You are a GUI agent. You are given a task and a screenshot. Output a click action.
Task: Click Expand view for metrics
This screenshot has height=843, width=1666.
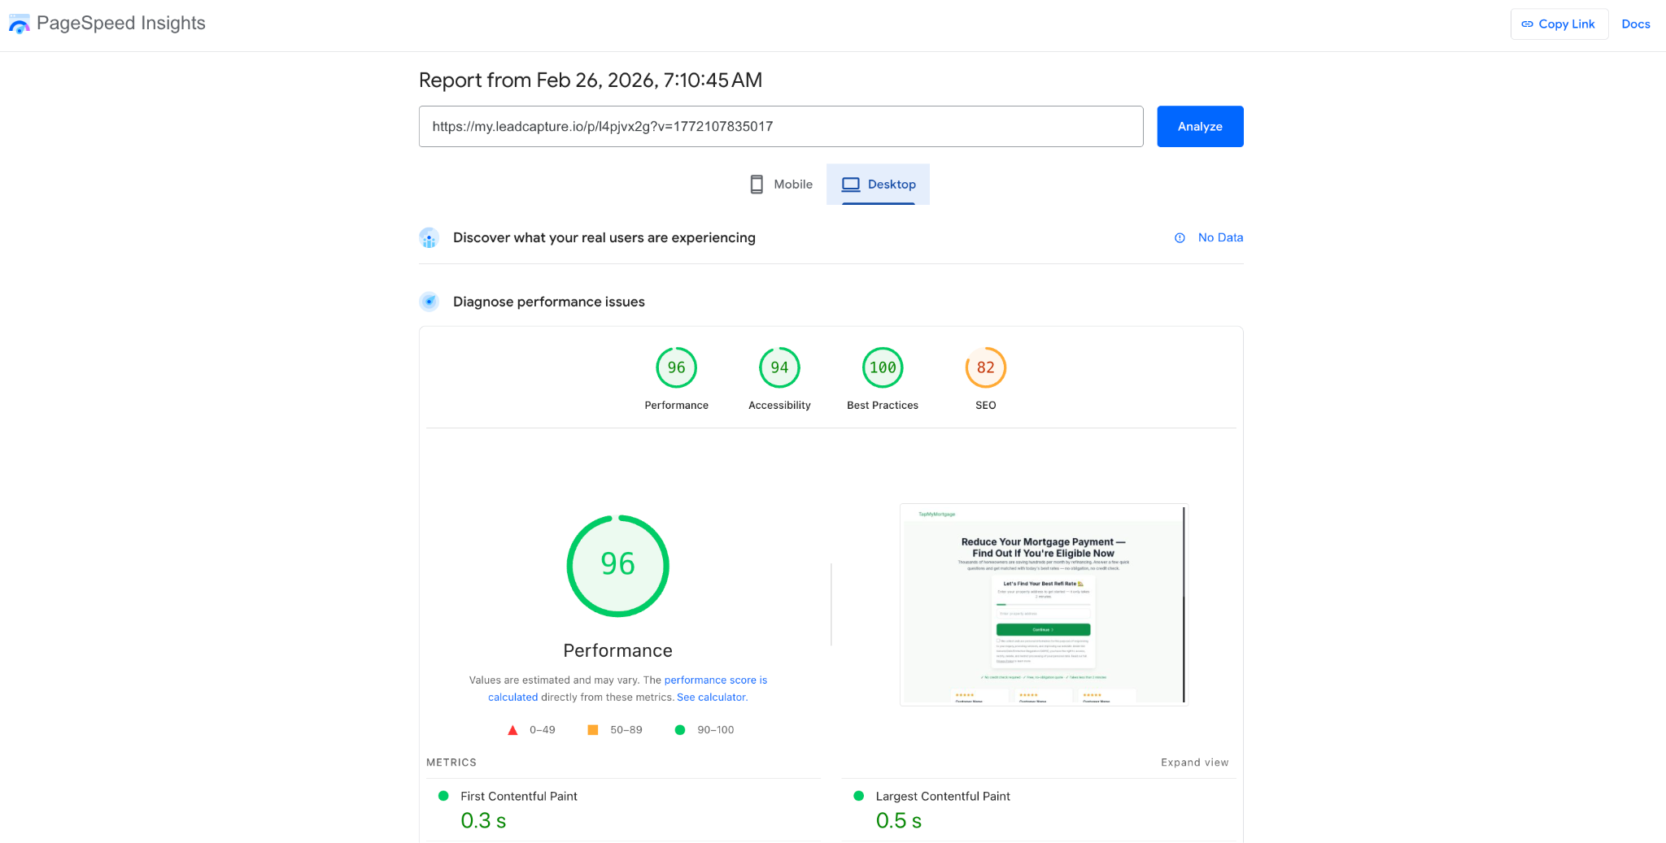1194,763
